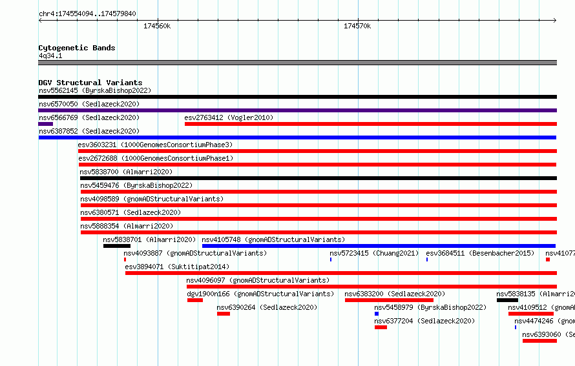Click the Cytogenetic Bands track title
Screen dimensions: 575x366
(x=77, y=48)
